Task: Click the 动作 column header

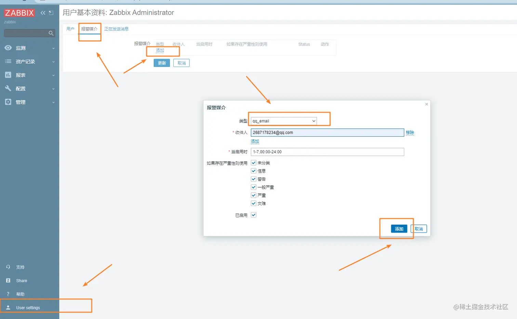Action: point(325,44)
